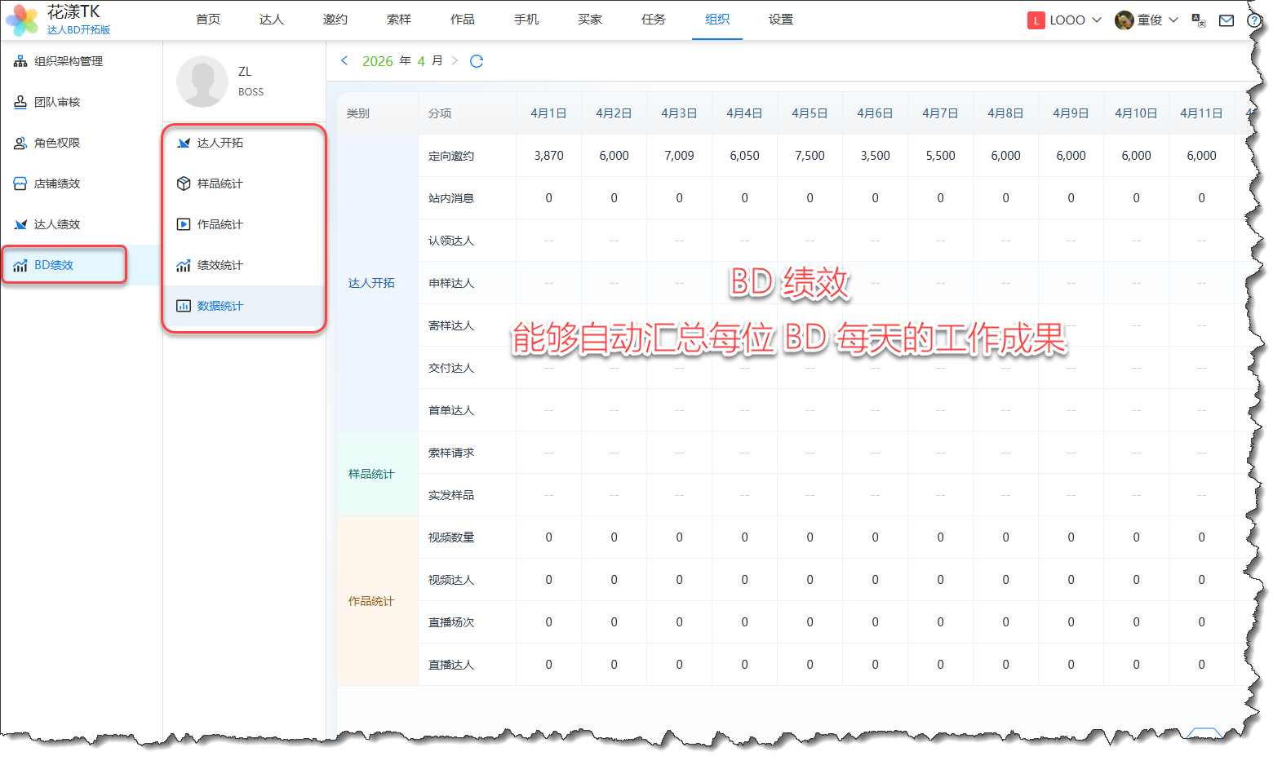This screenshot has height=765, width=1282.
Task: Click the language translate icon
Action: click(x=1198, y=20)
